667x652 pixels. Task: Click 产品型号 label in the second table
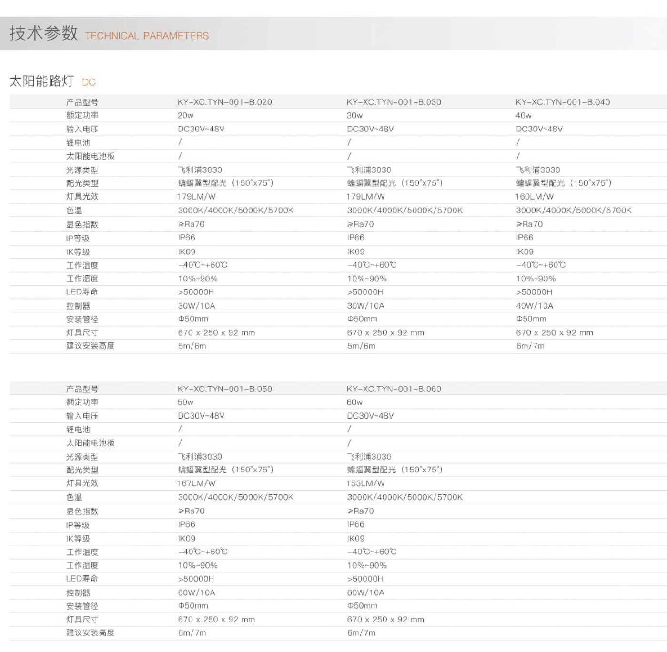[x=82, y=389]
